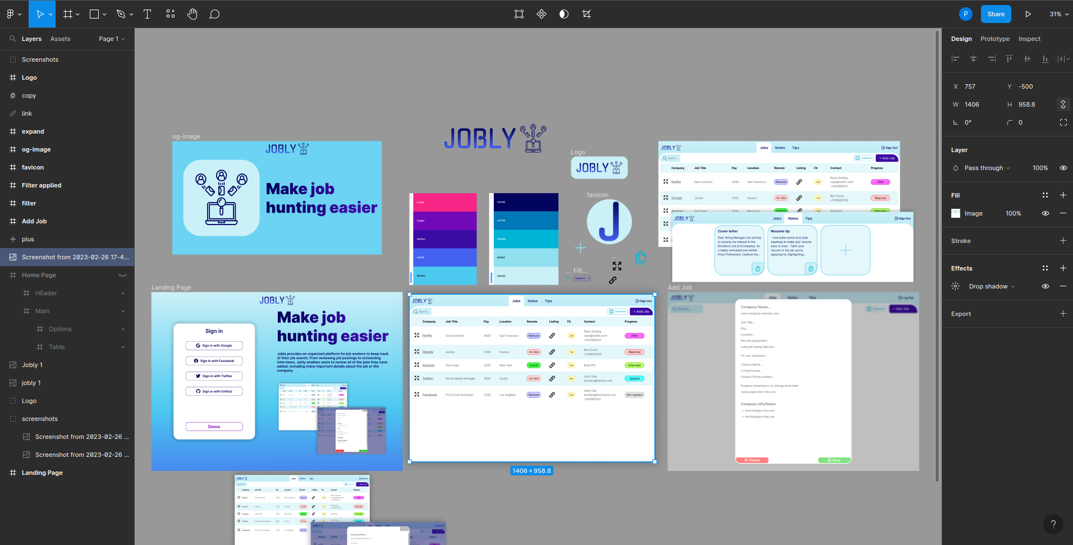Click Align vertical centers icon

tap(1027, 59)
